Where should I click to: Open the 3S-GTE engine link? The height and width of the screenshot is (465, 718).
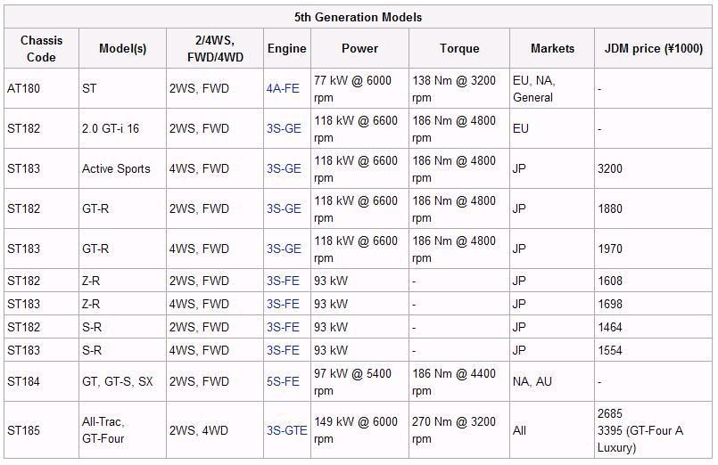point(287,431)
